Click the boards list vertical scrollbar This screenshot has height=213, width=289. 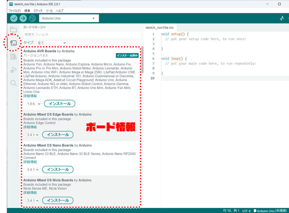[142, 60]
